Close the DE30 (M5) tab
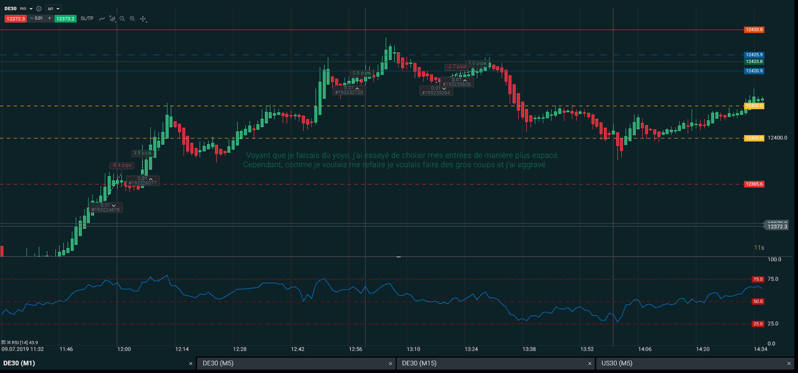Image resolution: width=798 pixels, height=373 pixels. 390,363
